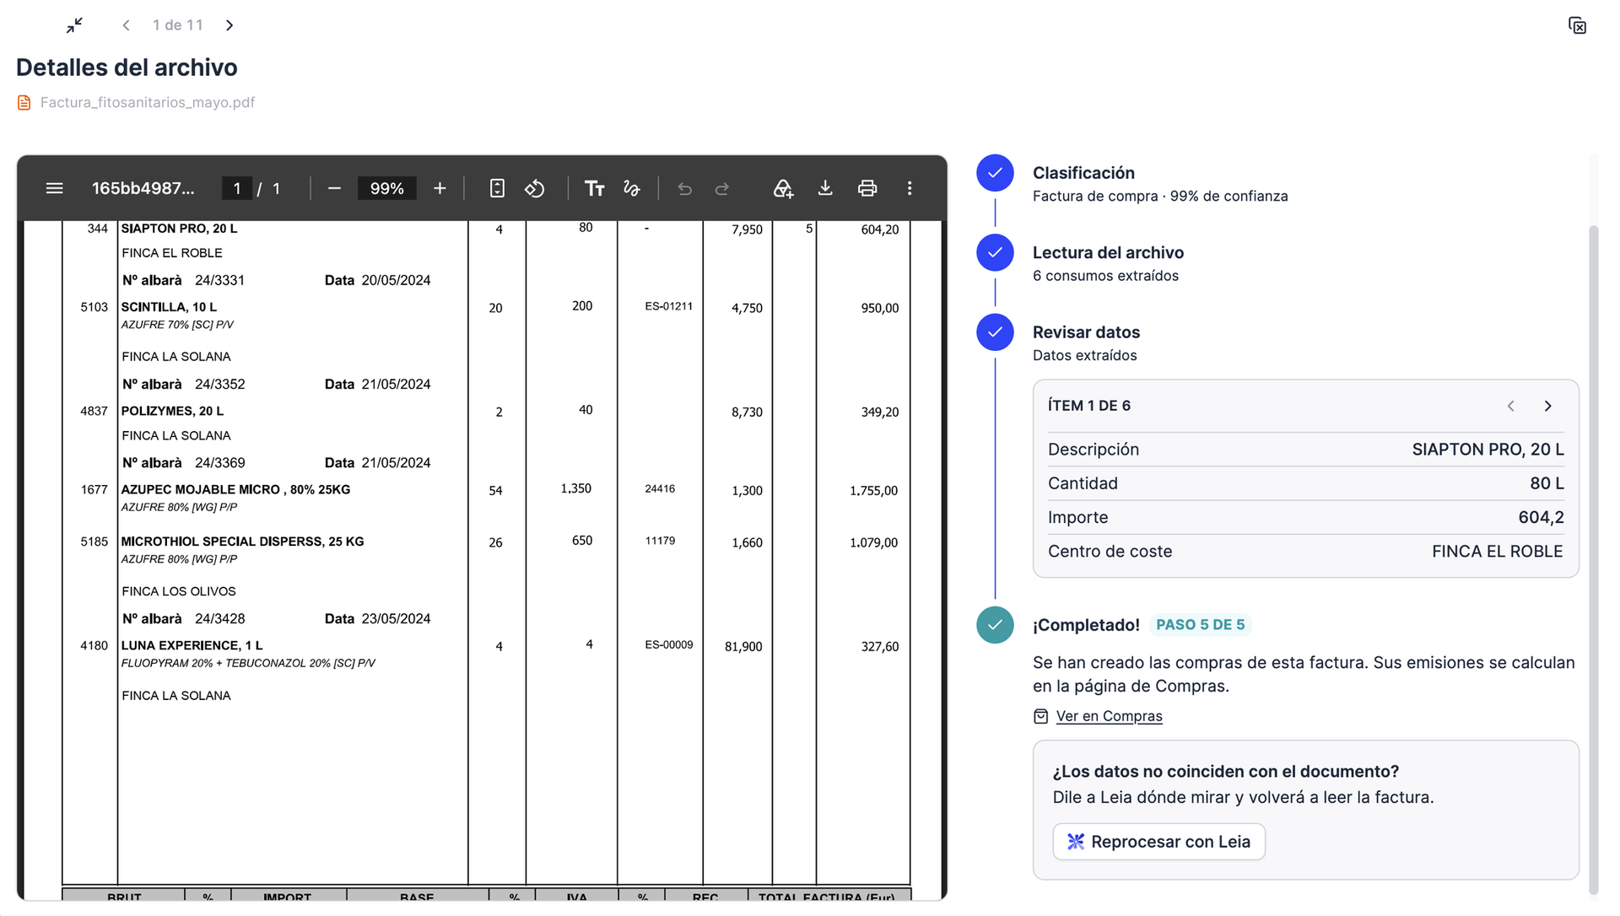This screenshot has width=1620, height=916.
Task: Print the invoice PDF
Action: [x=867, y=188]
